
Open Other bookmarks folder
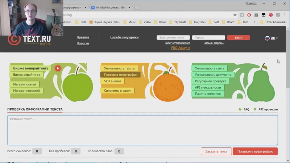[273, 22]
